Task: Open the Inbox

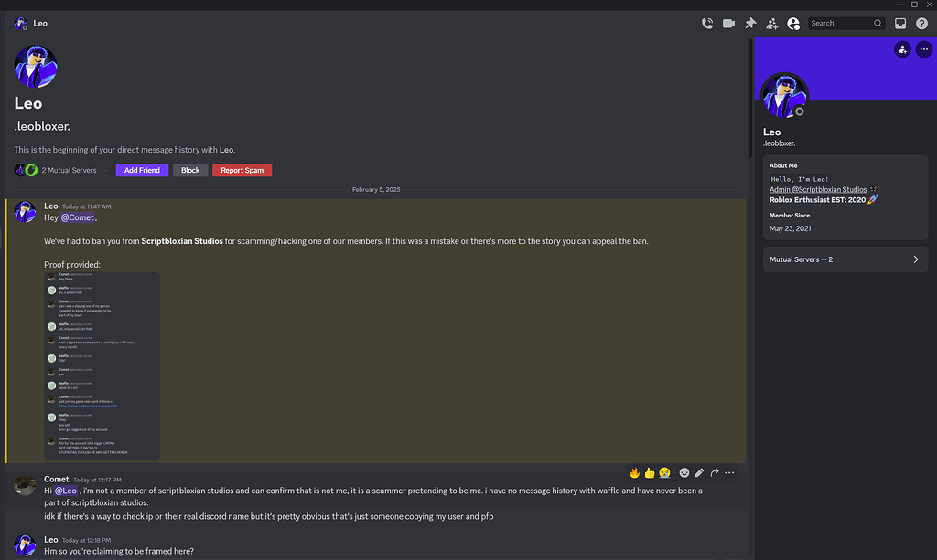Action: tap(900, 23)
